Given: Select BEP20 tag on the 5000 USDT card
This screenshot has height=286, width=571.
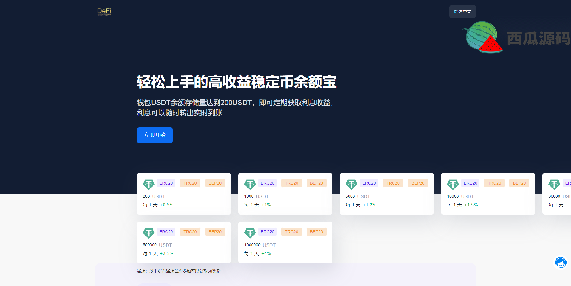Looking at the screenshot, I should tap(418, 183).
